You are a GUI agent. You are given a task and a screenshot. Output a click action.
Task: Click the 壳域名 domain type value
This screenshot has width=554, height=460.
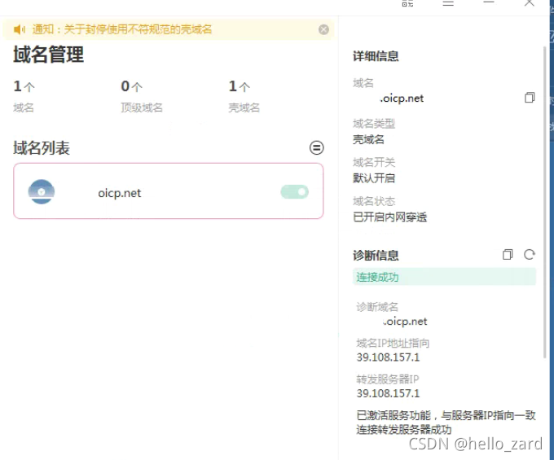click(x=368, y=139)
